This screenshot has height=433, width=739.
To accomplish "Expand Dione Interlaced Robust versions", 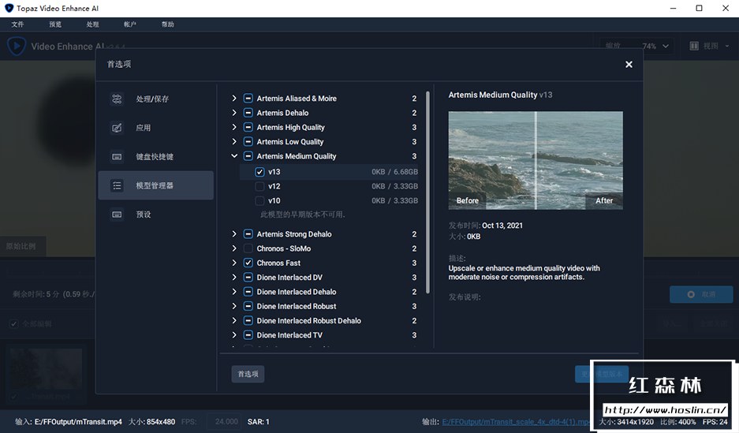I will [x=234, y=306].
